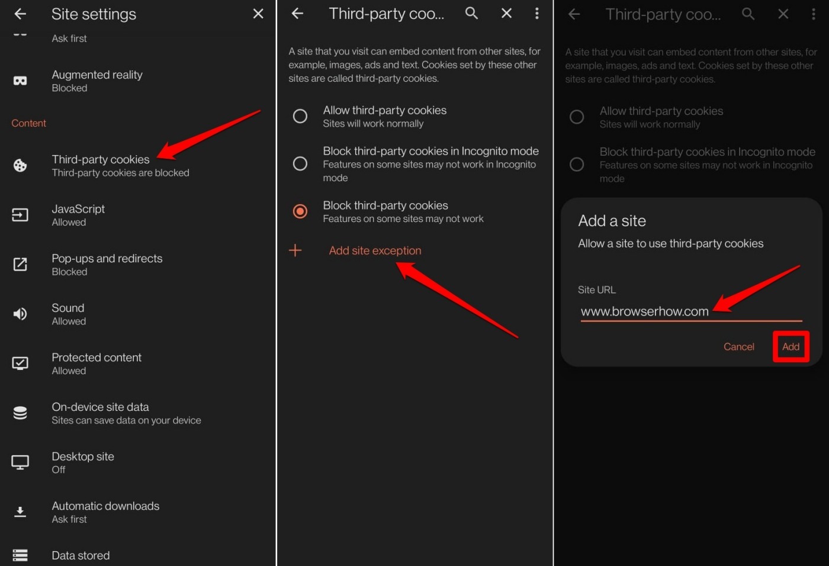Tap the 'Add a site' dialog title
This screenshot has height=566, width=829.
click(x=612, y=221)
